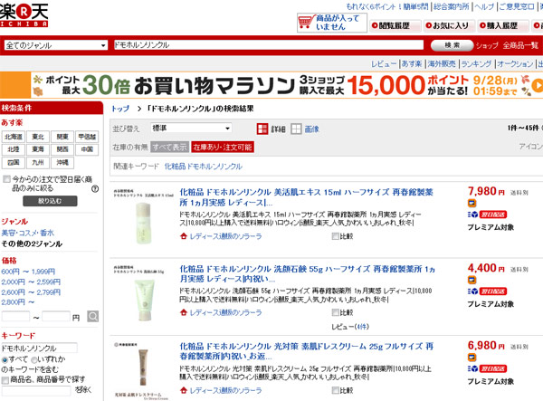Click the card icon under the 7,980 yen price
The height and width of the screenshot is (401, 543).
[472, 204]
